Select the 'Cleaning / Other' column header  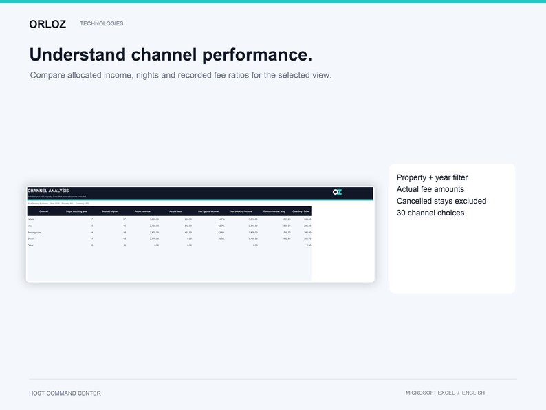click(x=301, y=211)
